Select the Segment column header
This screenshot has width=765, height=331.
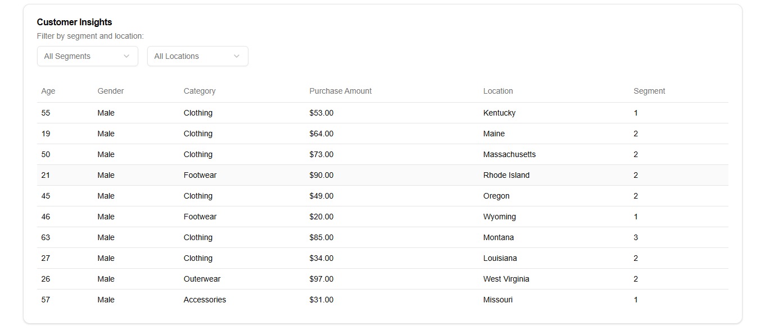click(649, 91)
